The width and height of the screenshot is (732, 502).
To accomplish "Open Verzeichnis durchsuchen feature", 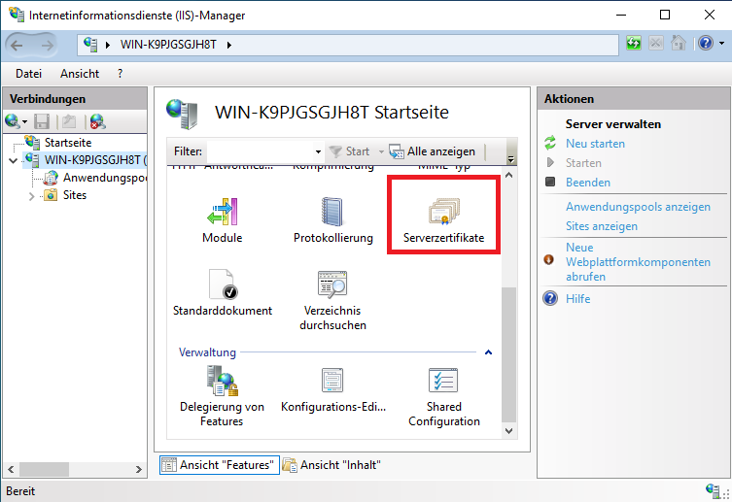I will tap(333, 286).
